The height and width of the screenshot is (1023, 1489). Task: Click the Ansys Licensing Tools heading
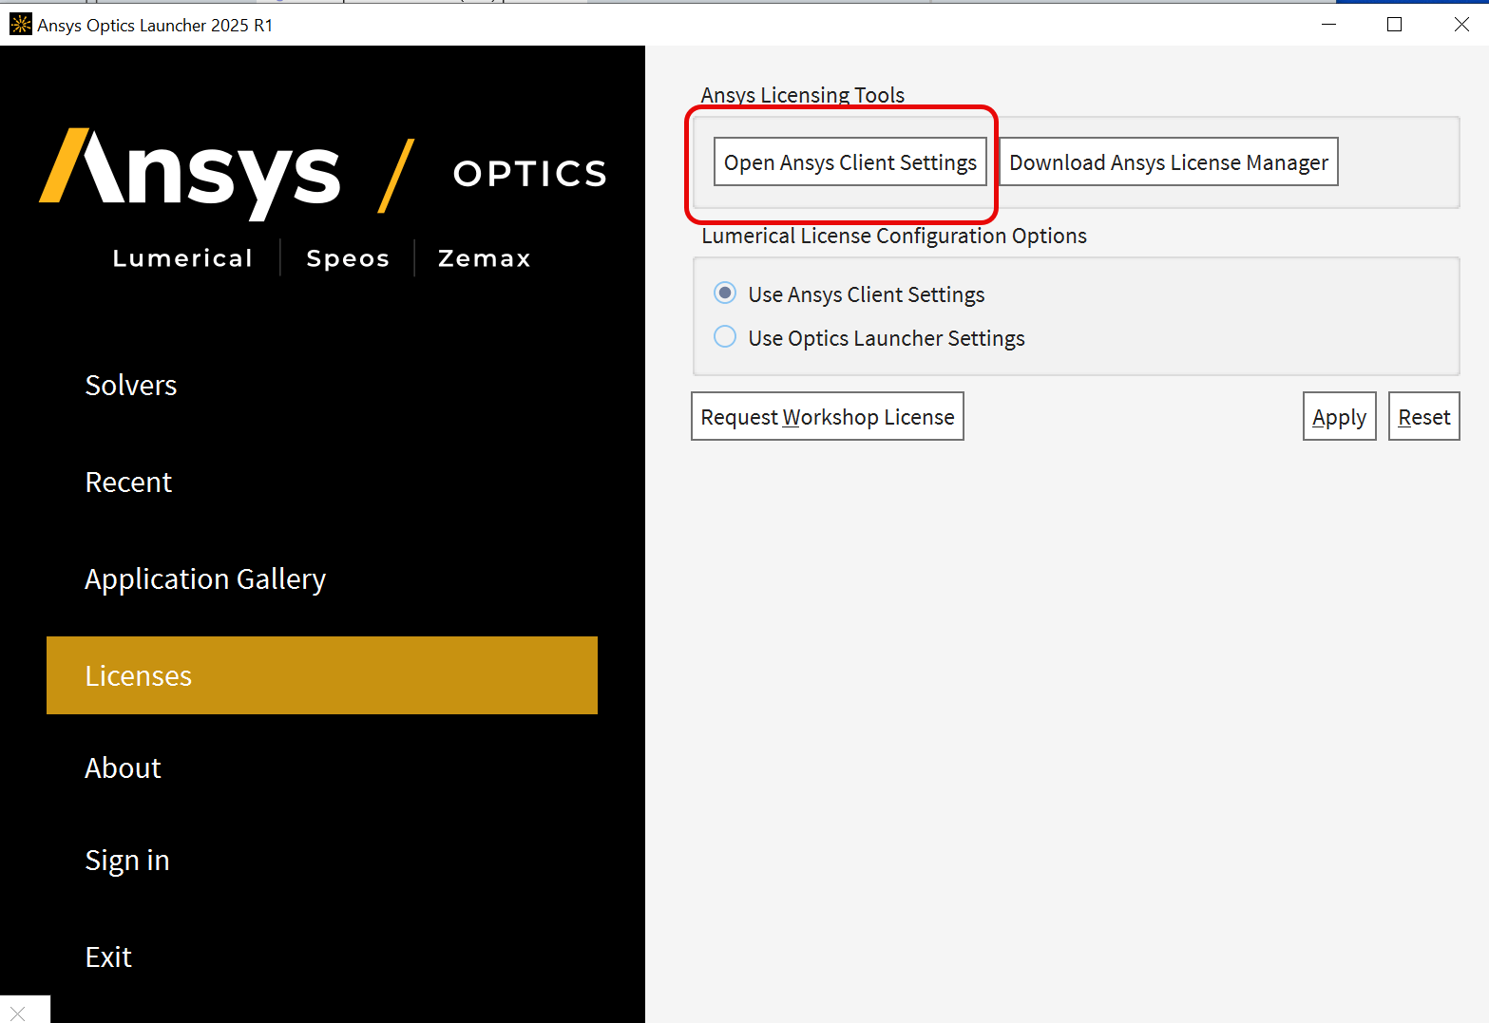803,94
